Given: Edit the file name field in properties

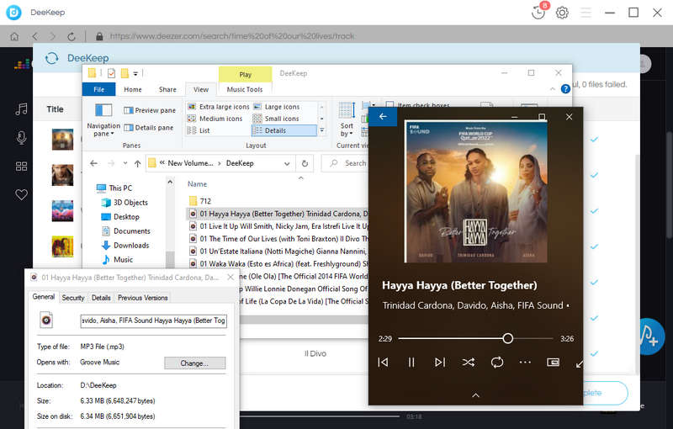Looking at the screenshot, I should [x=153, y=320].
